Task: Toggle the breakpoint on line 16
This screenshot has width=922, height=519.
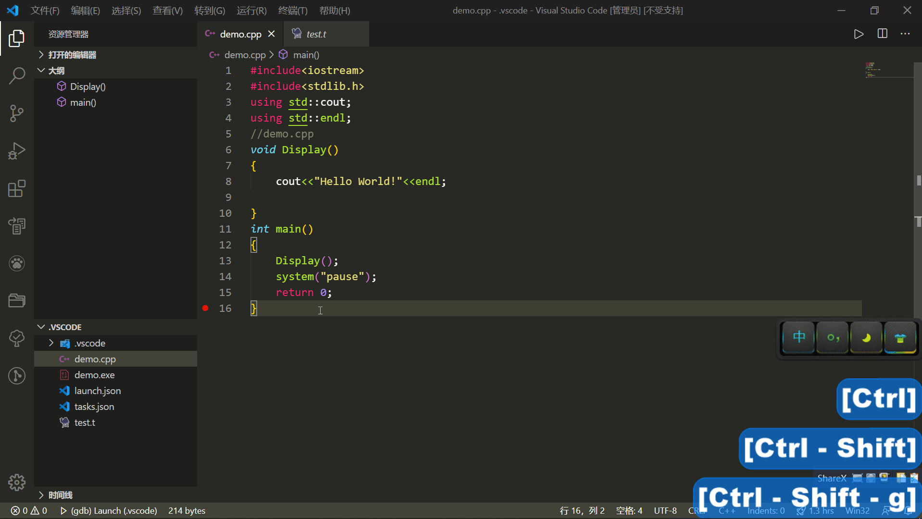Action: coord(205,308)
